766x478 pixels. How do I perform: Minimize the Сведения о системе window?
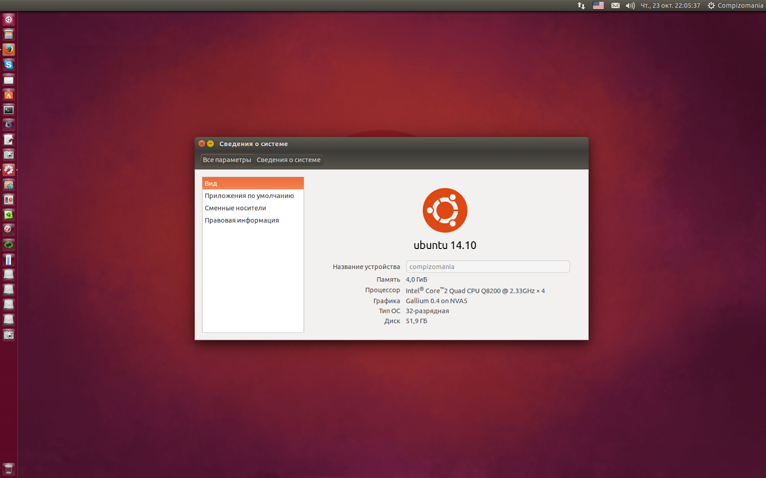click(210, 144)
